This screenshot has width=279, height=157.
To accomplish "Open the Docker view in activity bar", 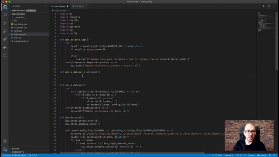I will click(5, 48).
